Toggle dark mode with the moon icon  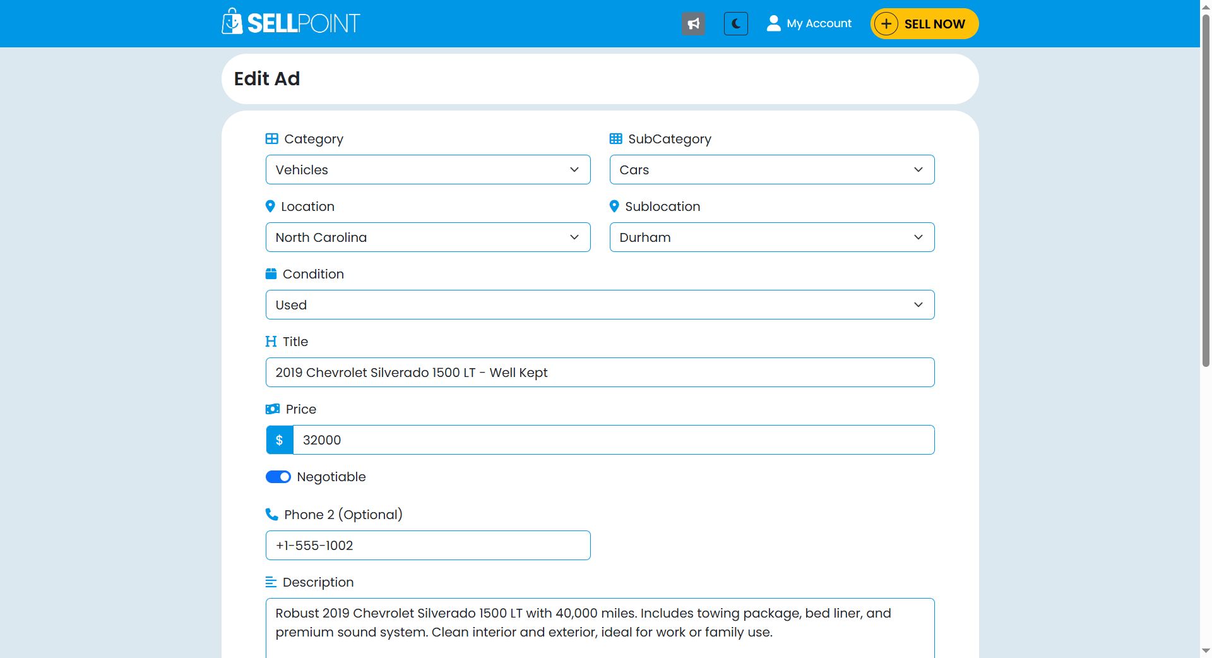click(x=735, y=24)
